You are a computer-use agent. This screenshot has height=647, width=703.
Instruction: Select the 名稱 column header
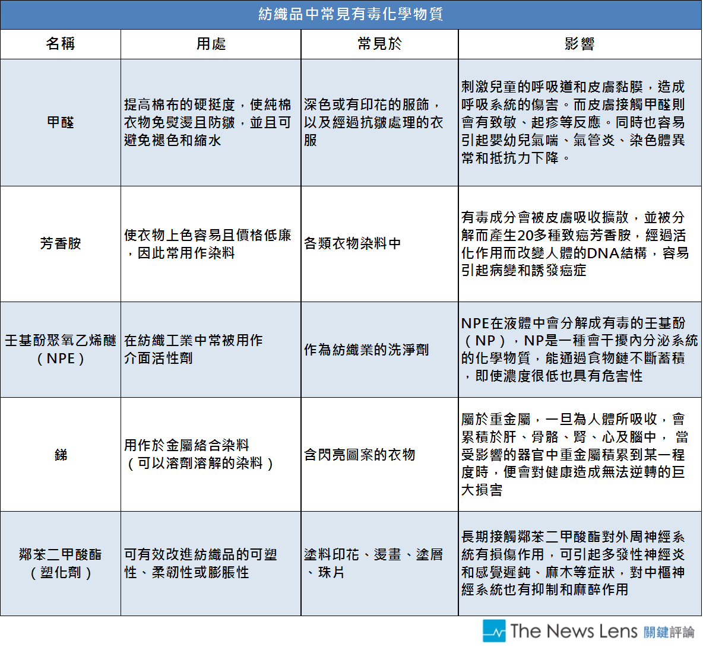61,44
